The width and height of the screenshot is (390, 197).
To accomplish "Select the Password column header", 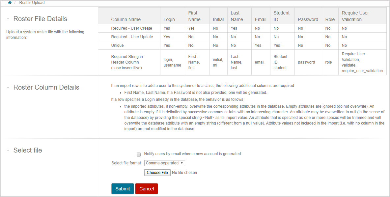I will tap(308, 19).
